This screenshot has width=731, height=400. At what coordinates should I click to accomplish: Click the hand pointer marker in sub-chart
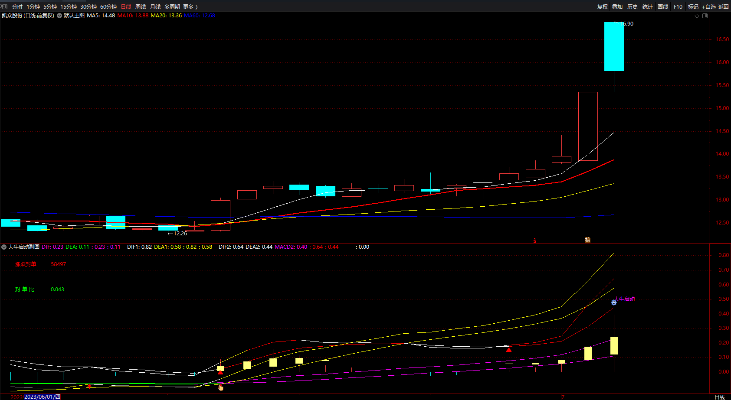pos(221,387)
